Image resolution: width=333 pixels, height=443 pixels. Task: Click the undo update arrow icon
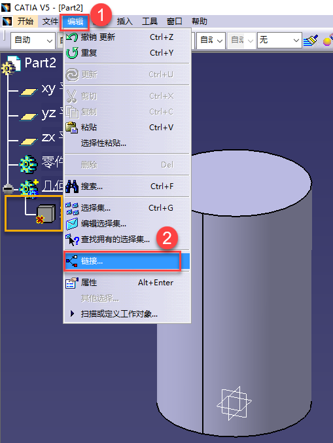pos(72,37)
